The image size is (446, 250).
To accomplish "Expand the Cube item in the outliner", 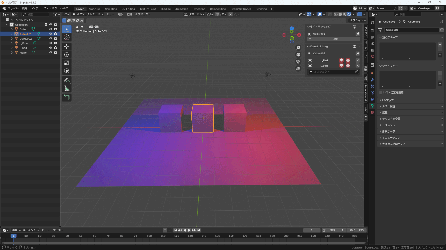I will click(x=12, y=29).
